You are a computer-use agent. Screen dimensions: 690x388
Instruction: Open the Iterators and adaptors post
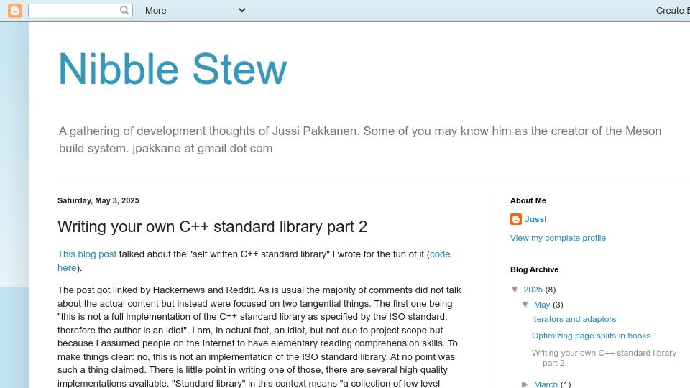574,319
